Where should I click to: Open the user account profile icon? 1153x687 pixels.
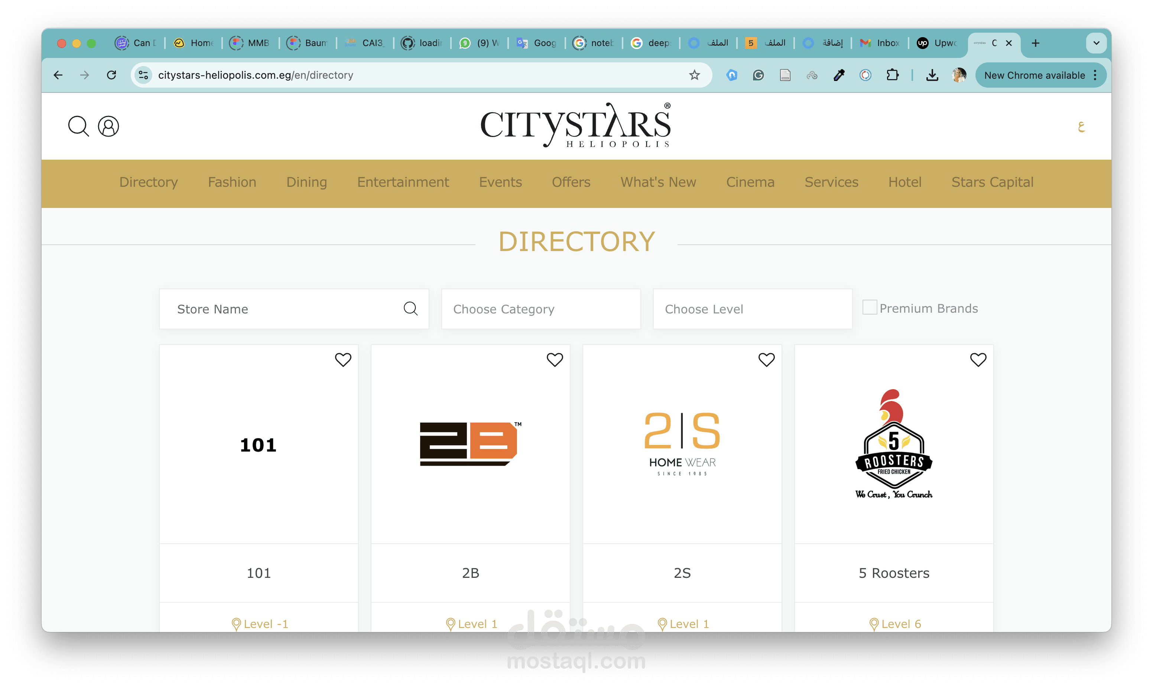108,126
